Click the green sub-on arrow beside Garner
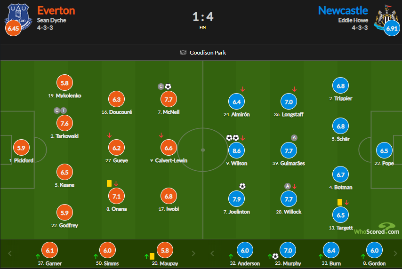Image resolution: width=402 pixels, height=269 pixels. click(37, 256)
